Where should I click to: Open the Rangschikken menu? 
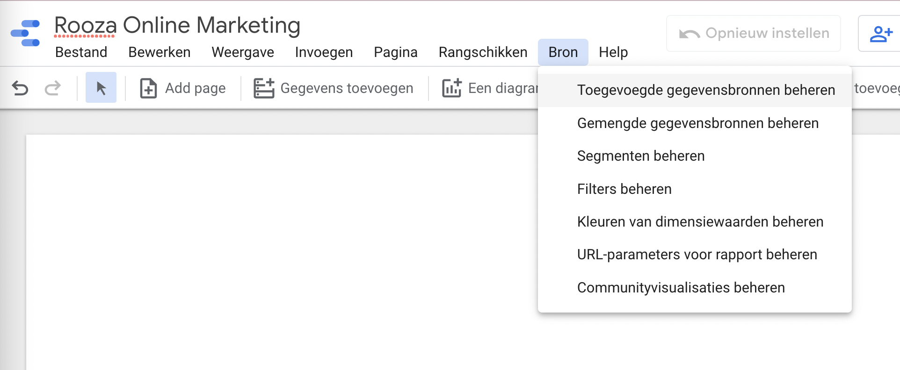point(483,52)
